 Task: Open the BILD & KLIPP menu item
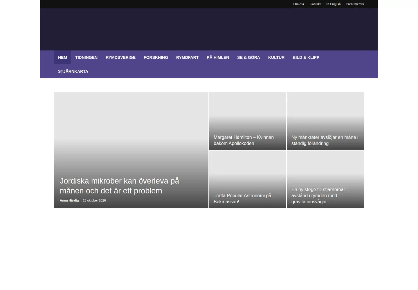click(x=306, y=57)
